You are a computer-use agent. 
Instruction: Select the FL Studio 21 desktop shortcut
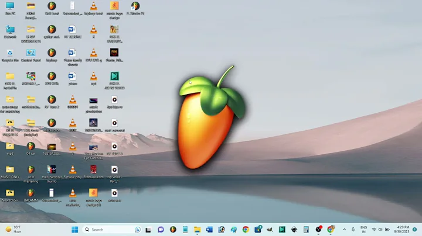pos(135,8)
